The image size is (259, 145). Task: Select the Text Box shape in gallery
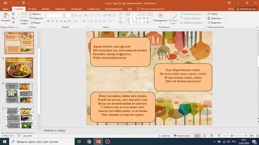pyautogui.click(x=129, y=14)
